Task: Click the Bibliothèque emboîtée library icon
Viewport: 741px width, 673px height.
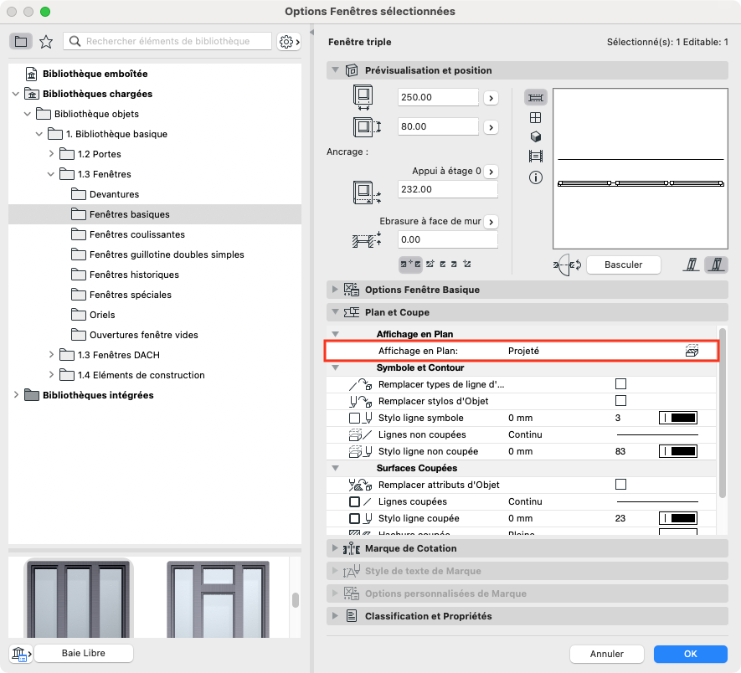Action: click(x=31, y=74)
